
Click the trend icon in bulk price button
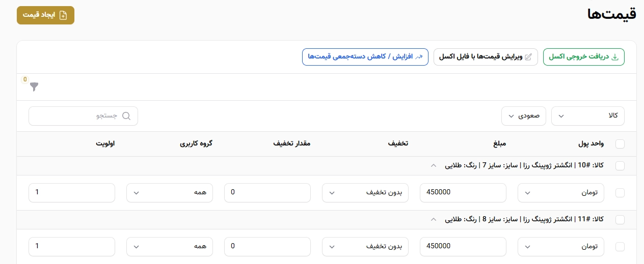[419, 57]
